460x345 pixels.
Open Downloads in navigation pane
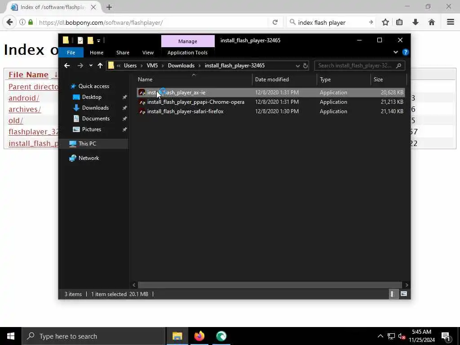click(95, 108)
